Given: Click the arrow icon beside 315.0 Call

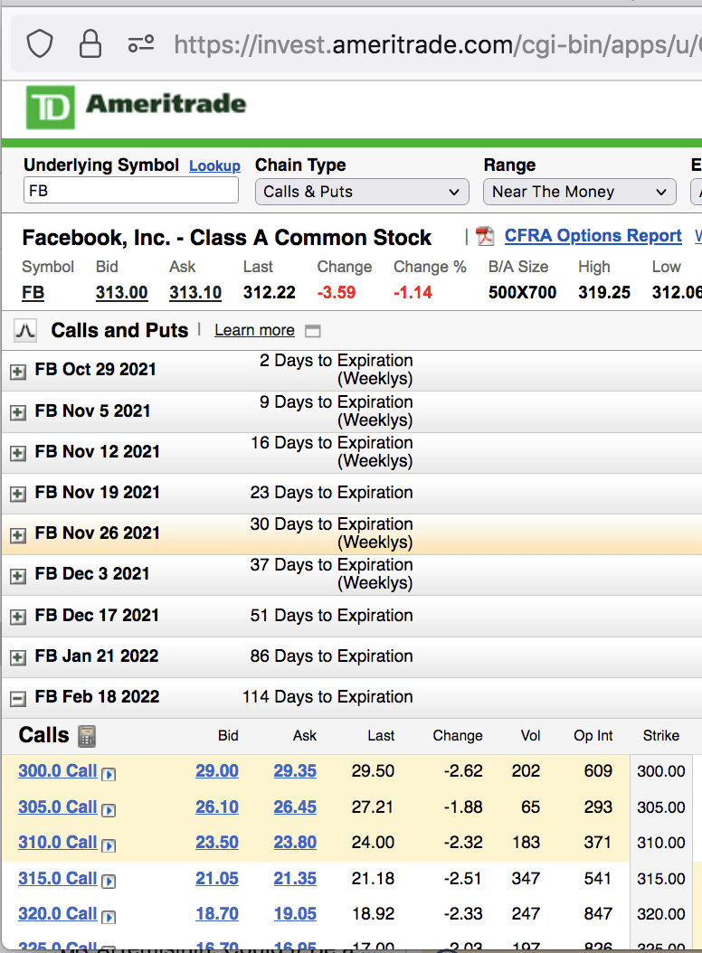Looking at the screenshot, I should (x=109, y=882).
